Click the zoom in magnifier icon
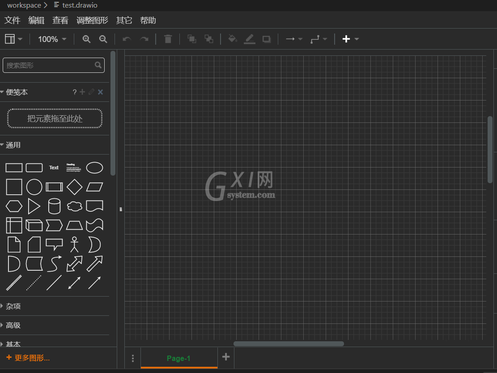The image size is (497, 373). tap(86, 39)
